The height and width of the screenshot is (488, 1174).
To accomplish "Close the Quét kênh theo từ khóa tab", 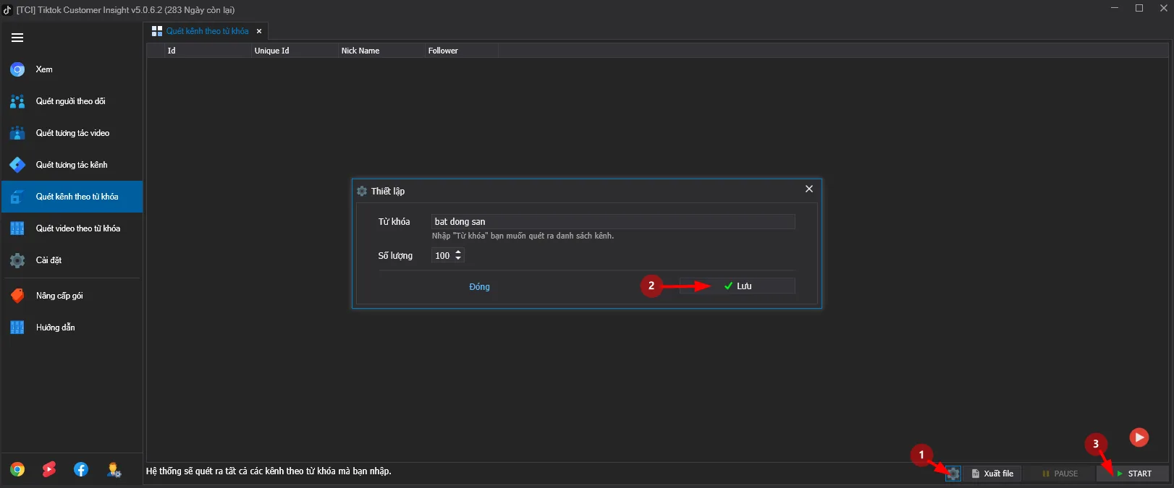I will click(259, 31).
